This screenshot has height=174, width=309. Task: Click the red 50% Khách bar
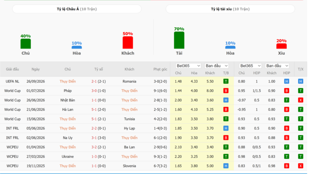pos(128,42)
